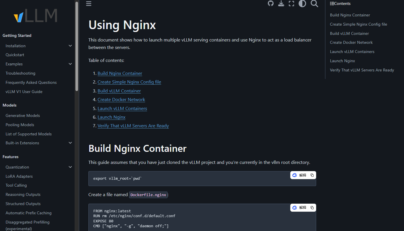Viewport: 404px width, 231px height.
Task: Open the vLLM GitHub repository
Action: [270, 4]
